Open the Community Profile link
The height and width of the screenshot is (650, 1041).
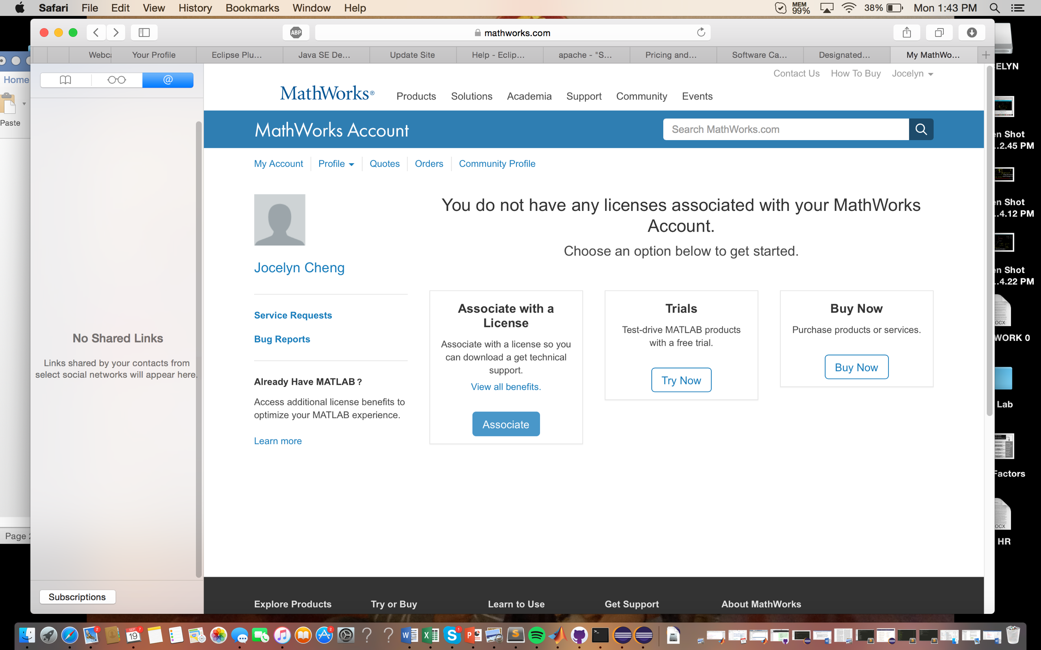click(x=497, y=164)
